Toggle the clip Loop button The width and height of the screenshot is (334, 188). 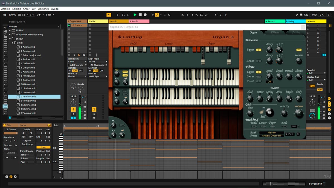(43, 147)
